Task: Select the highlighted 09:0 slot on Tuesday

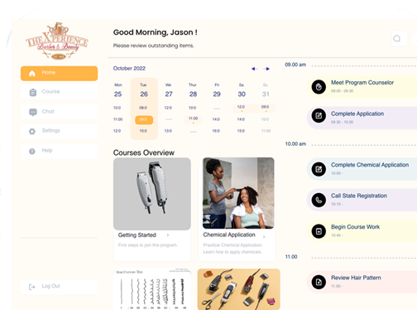Action: click(144, 119)
